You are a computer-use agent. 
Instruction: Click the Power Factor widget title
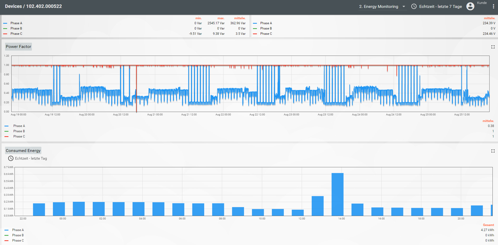18,47
